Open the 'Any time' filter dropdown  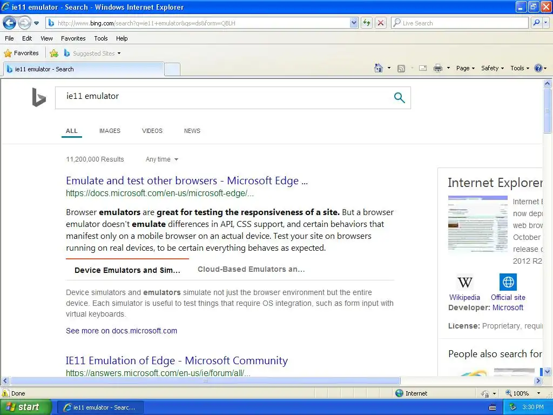pyautogui.click(x=162, y=159)
